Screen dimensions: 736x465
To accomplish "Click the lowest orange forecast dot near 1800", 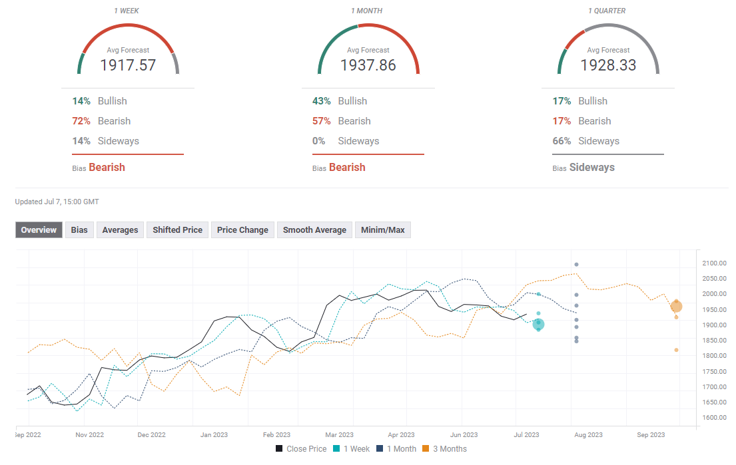I will point(676,350).
